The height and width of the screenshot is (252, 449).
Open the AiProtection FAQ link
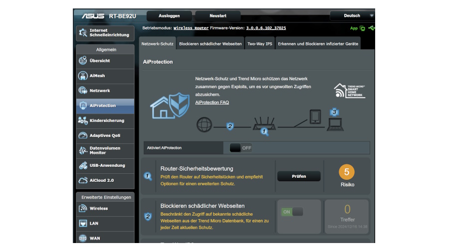click(x=212, y=102)
